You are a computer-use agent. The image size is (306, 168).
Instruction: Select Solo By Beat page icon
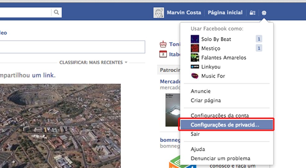pyautogui.click(x=195, y=39)
